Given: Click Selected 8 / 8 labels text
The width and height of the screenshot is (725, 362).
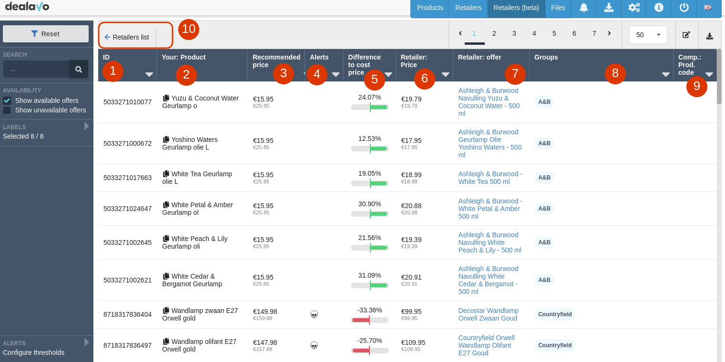Looking at the screenshot, I should (x=23, y=136).
